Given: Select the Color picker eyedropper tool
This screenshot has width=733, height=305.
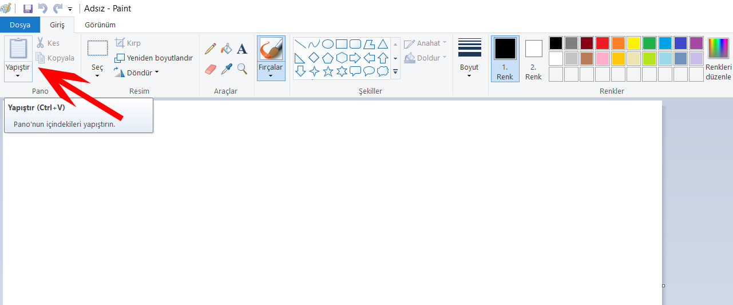Looking at the screenshot, I should pyautogui.click(x=227, y=69).
